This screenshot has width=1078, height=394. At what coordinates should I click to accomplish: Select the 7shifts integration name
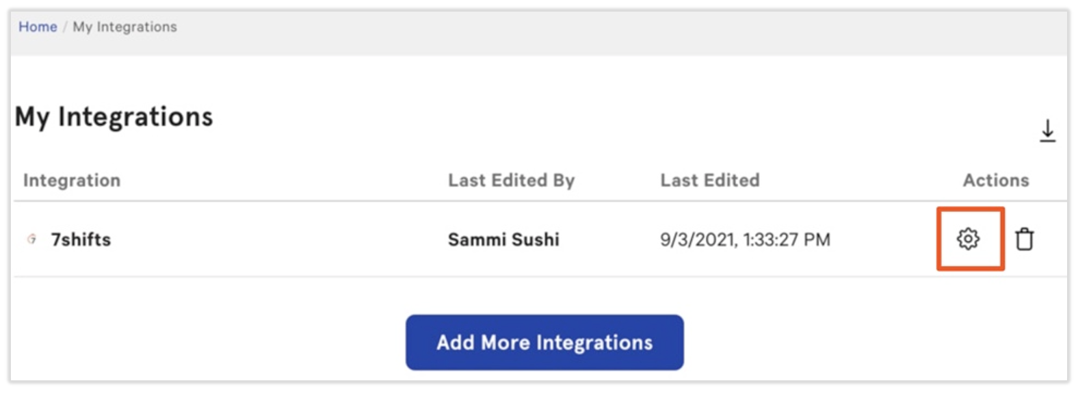tap(81, 239)
